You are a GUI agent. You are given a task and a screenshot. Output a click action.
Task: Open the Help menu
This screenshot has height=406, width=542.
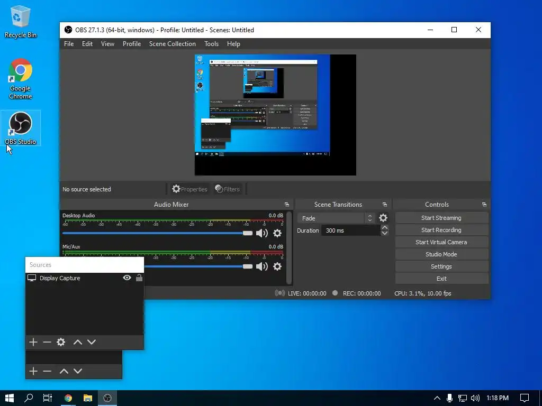pos(233,44)
